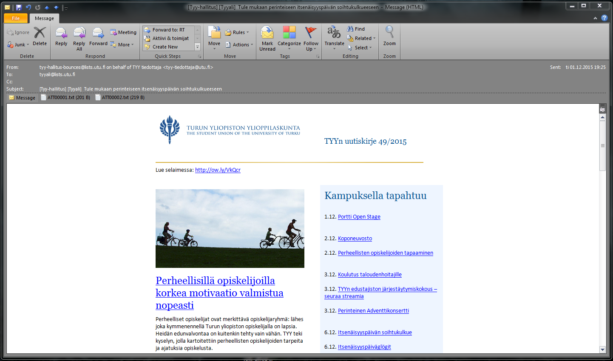Open the Actions dropdown
This screenshot has width=613, height=361.
click(239, 45)
